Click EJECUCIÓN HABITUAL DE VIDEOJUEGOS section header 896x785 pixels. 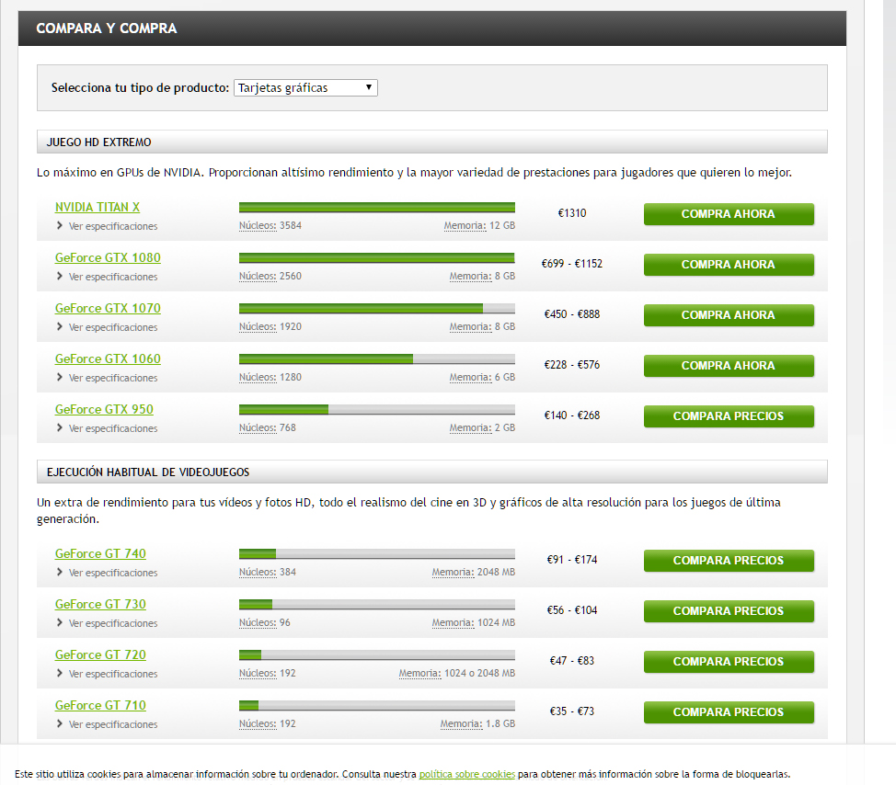pyautogui.click(x=432, y=472)
